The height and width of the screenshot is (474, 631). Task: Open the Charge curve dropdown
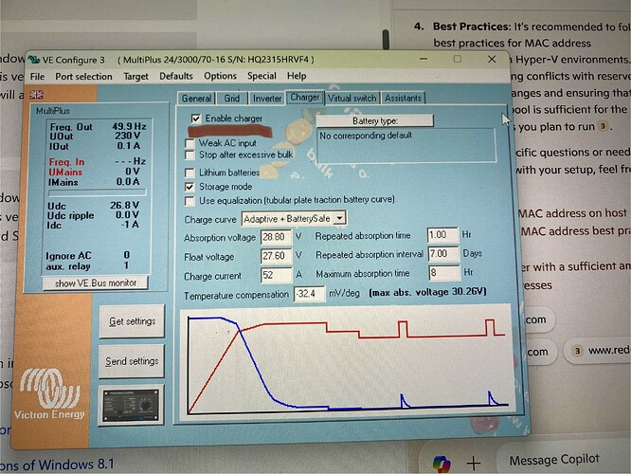339,218
